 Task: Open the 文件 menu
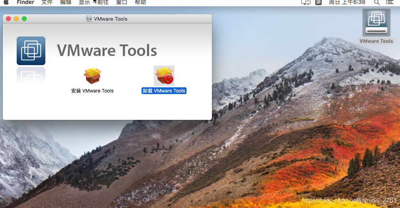[47, 2]
